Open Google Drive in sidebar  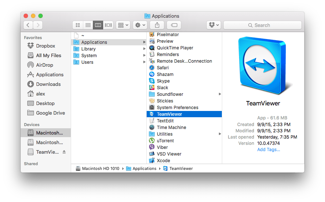(46, 113)
